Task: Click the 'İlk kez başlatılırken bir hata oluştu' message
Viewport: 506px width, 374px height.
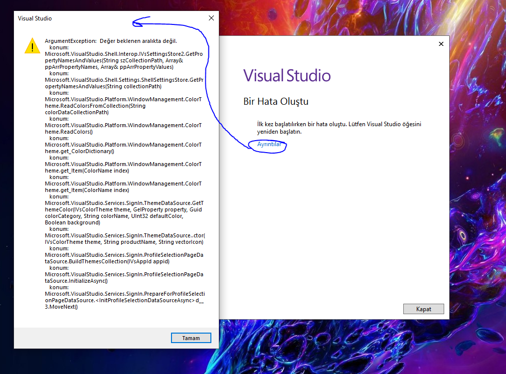Action: (339, 128)
